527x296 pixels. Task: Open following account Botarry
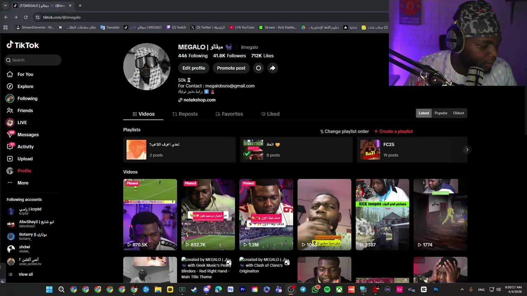coord(27,236)
